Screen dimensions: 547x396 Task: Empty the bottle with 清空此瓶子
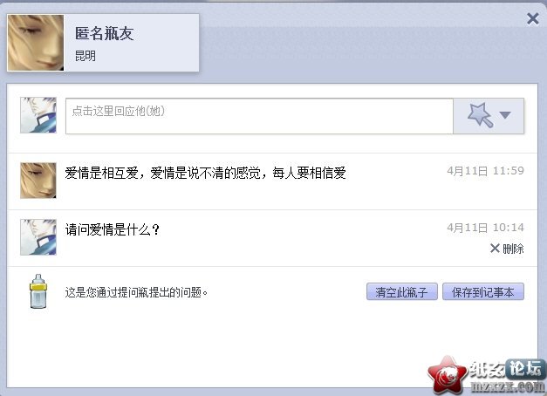[402, 291]
